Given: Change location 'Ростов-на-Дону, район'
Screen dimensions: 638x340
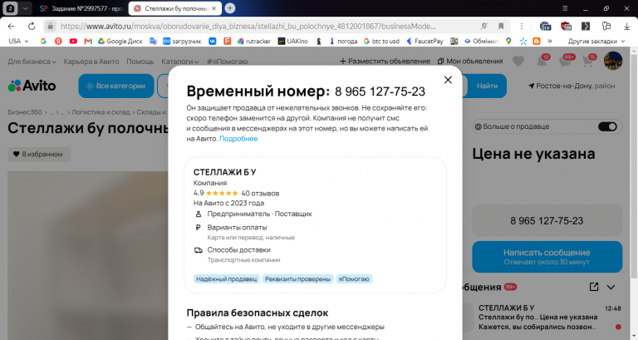Looking at the screenshot, I should (x=572, y=86).
